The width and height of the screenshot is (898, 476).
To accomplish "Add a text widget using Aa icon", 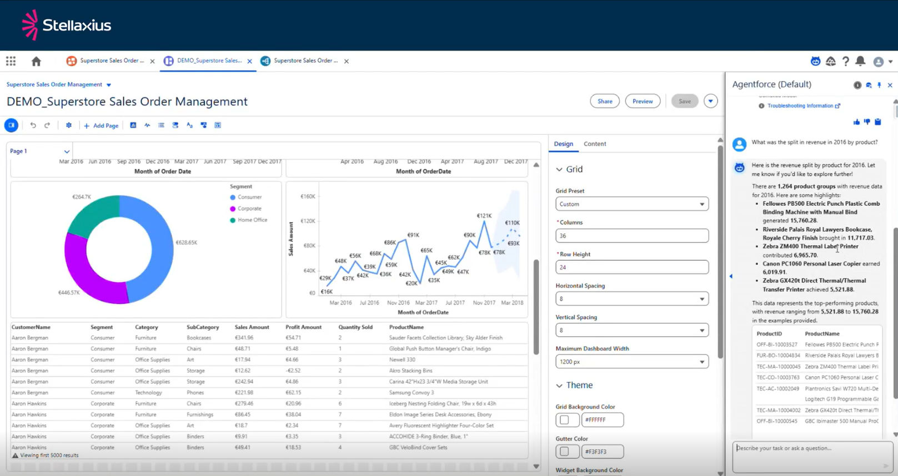I will pyautogui.click(x=189, y=125).
